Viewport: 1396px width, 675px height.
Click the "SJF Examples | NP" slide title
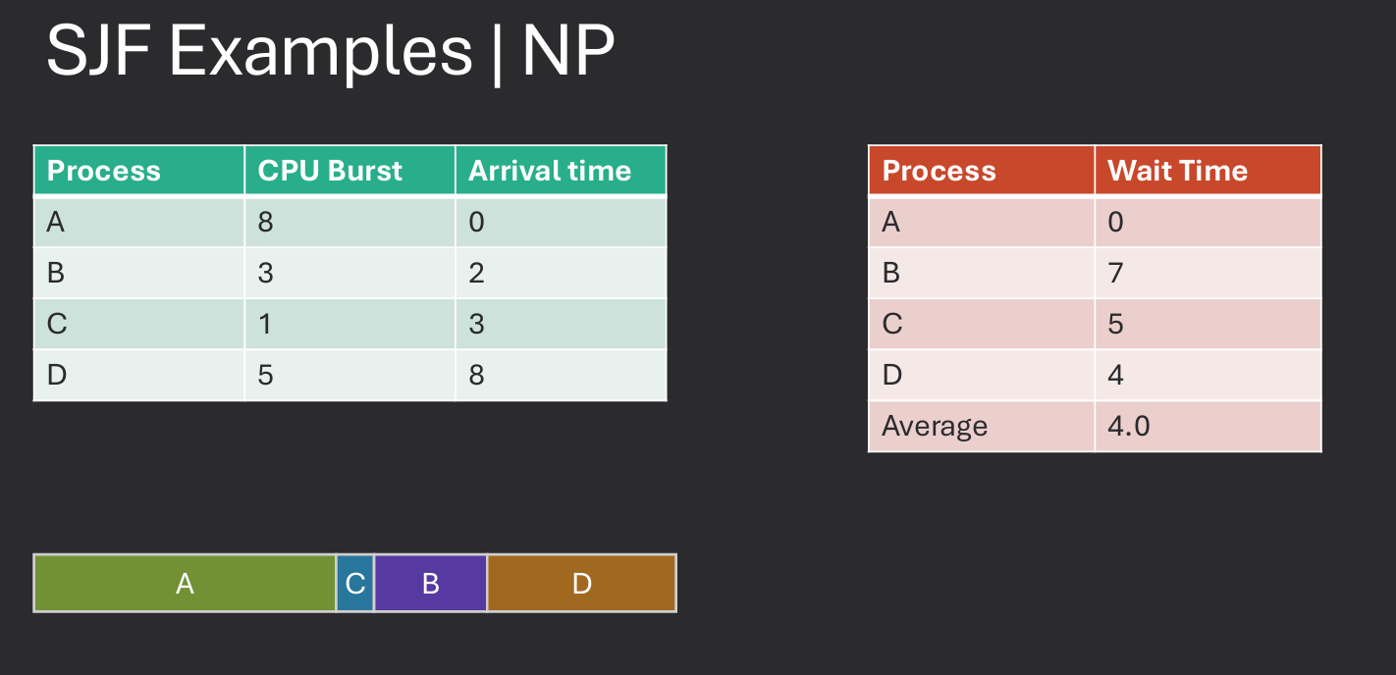tap(330, 51)
